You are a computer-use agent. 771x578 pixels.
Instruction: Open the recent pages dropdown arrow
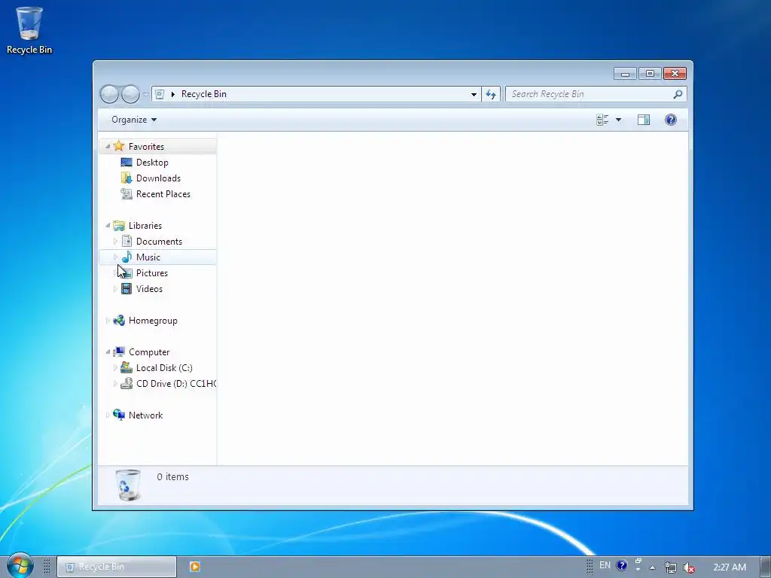(x=145, y=94)
